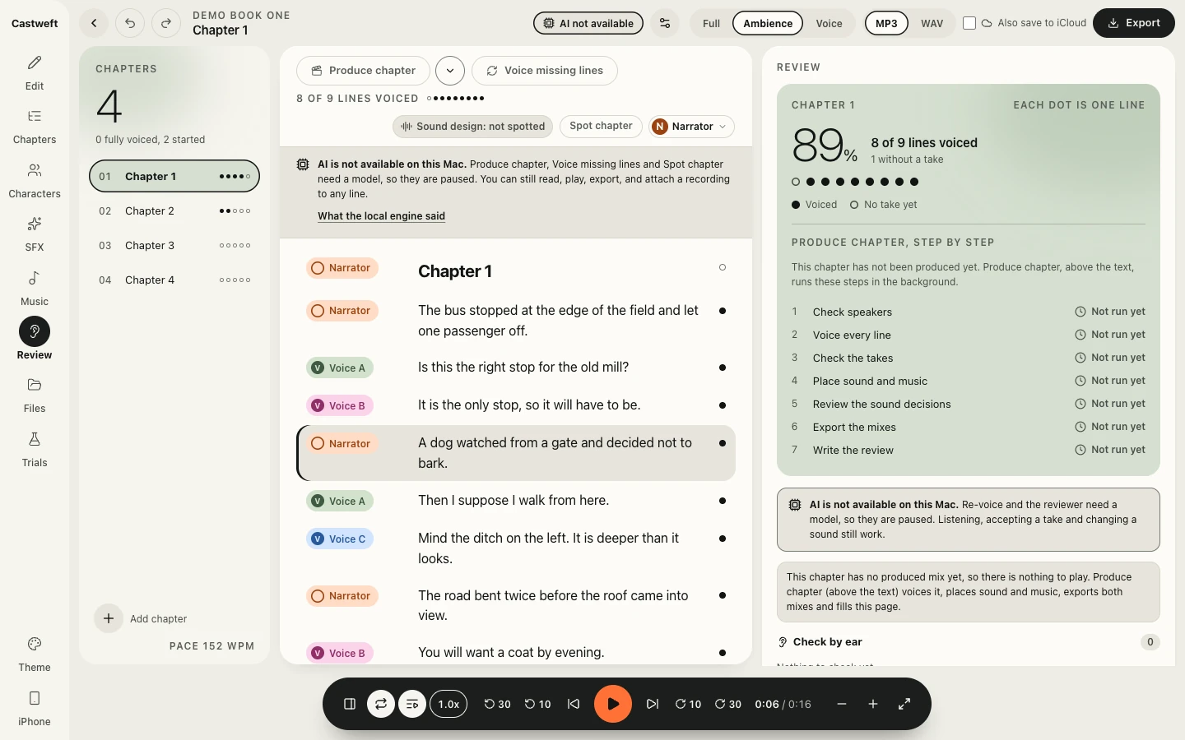This screenshot has height=740, width=1185.
Task: Choose the MP3 export format
Action: coord(886,23)
